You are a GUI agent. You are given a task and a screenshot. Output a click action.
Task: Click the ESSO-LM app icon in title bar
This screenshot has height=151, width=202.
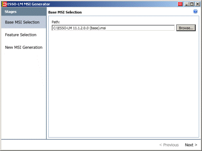coord(4,4)
